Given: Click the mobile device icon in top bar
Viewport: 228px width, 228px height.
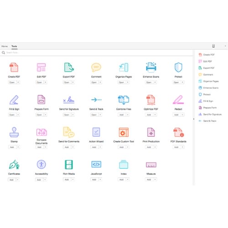Looking at the screenshot, I should coord(213,46).
